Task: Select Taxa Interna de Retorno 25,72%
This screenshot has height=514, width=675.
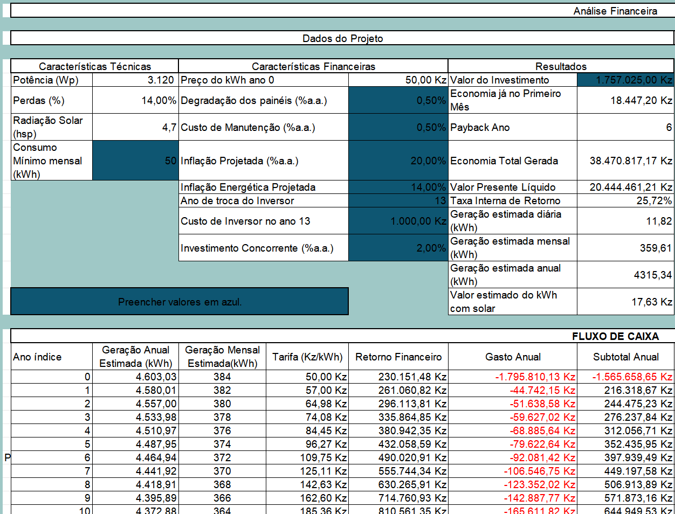Action: click(x=625, y=200)
